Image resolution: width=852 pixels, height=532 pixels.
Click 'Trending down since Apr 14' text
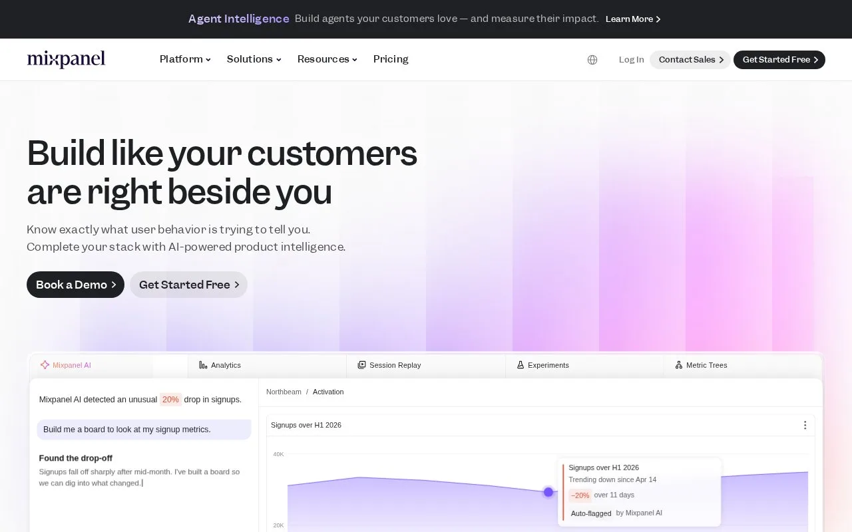612,479
